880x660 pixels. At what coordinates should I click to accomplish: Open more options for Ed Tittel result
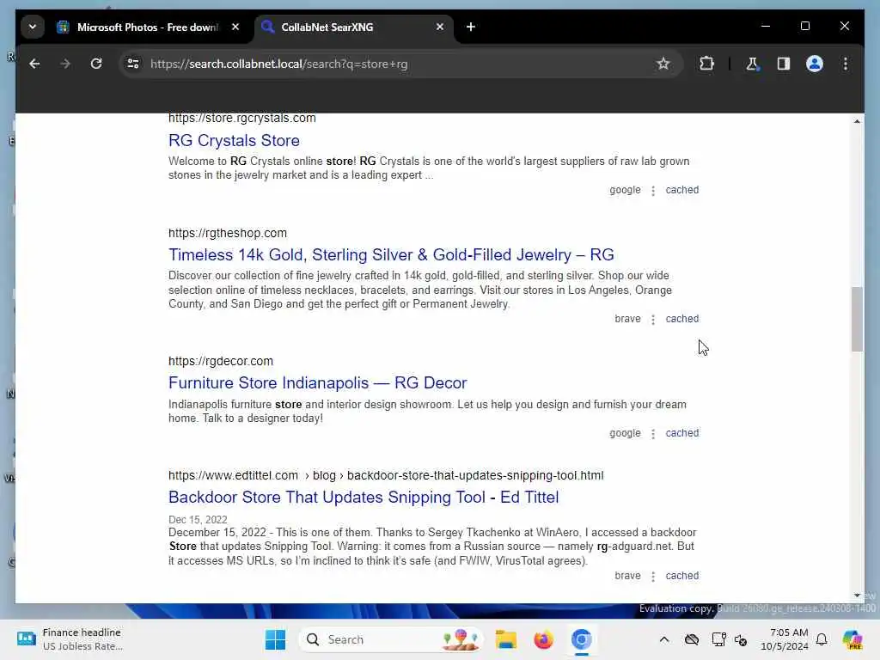coord(653,577)
